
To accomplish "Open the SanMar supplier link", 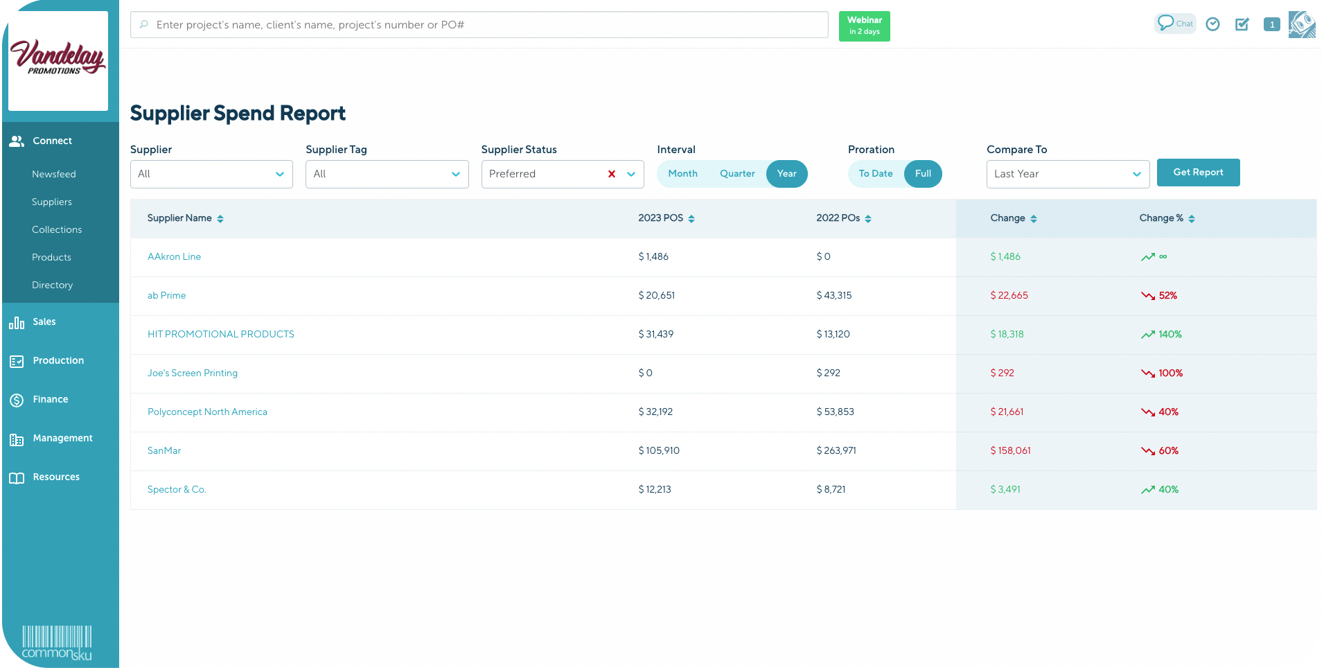I will 164,450.
